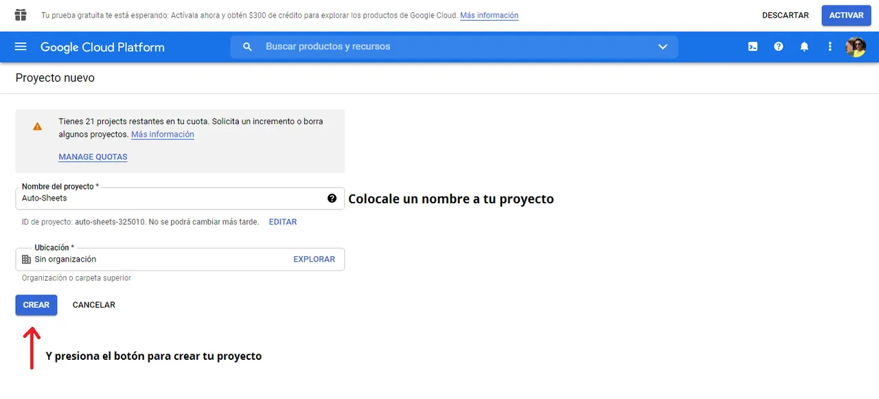Open the user account avatar
Image resolution: width=879 pixels, height=399 pixels.
coord(856,47)
